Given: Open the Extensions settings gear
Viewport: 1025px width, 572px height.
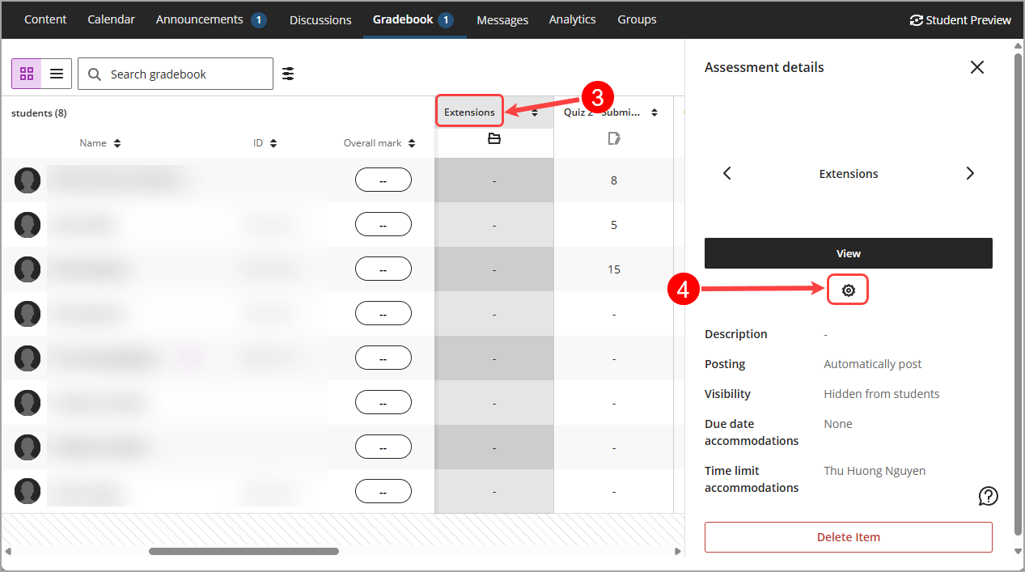Looking at the screenshot, I should [x=848, y=290].
